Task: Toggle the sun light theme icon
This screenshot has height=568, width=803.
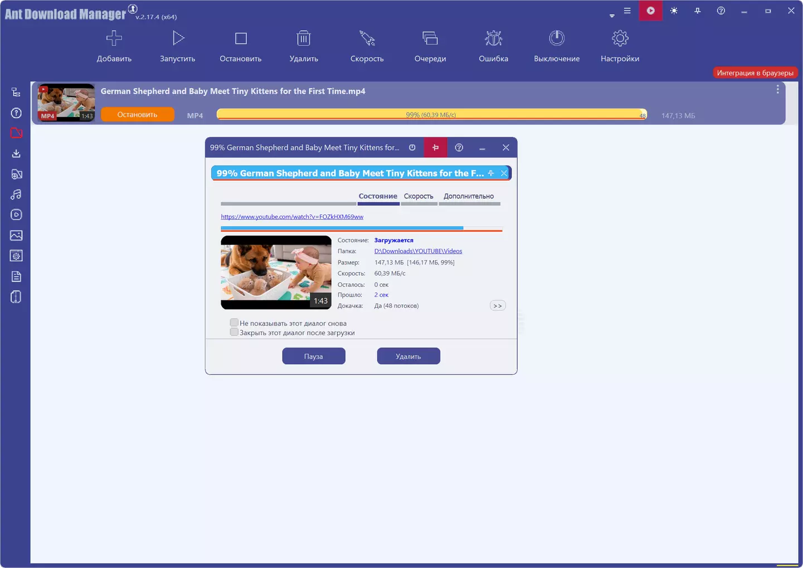Action: [x=674, y=11]
